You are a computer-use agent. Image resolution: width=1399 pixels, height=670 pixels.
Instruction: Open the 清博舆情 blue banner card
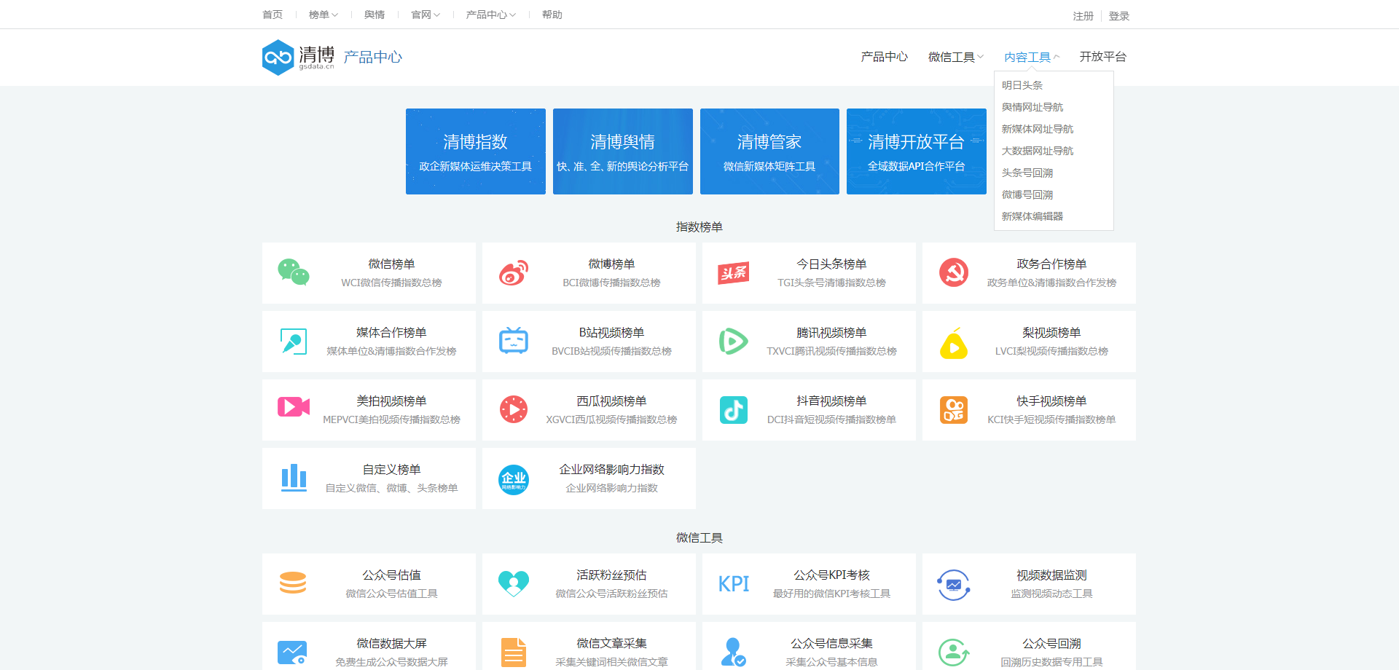623,151
